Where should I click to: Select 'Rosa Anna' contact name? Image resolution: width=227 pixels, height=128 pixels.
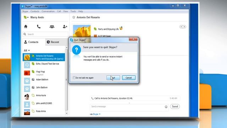point(41,111)
